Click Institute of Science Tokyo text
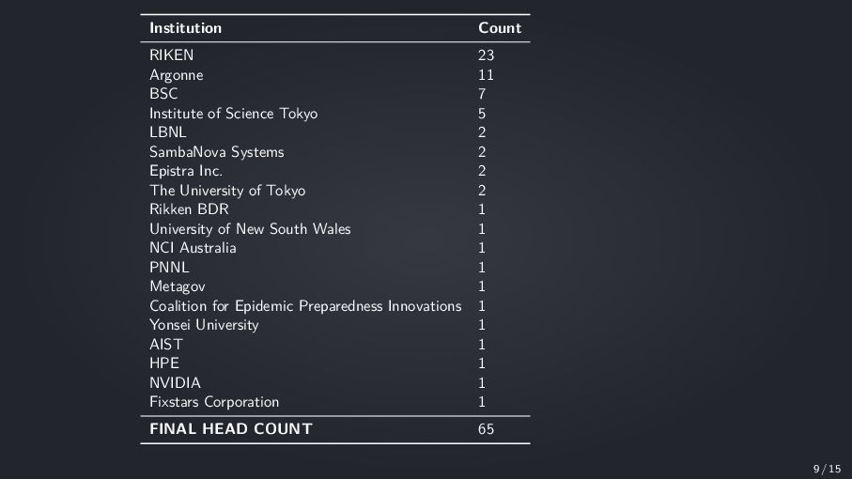This screenshot has height=479, width=852. point(233,114)
